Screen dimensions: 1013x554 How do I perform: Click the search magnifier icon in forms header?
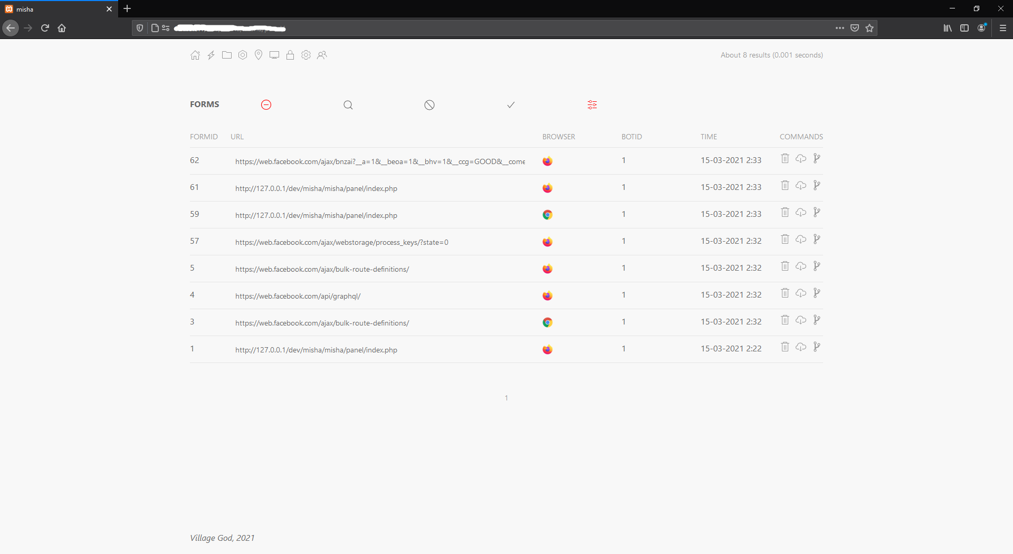point(348,105)
